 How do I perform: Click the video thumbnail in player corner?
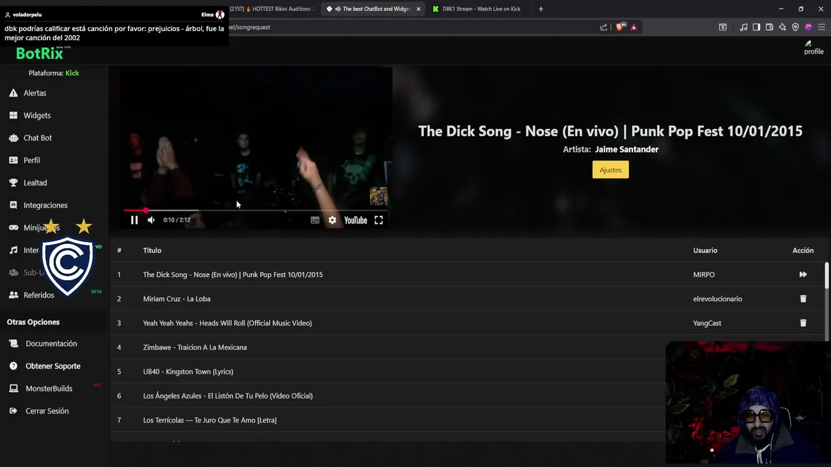tap(378, 196)
